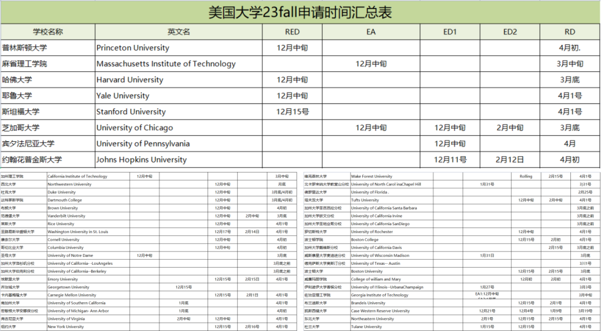
Task: Click University of Chicago's ED2 cell 2月中旬
Action: (510, 127)
